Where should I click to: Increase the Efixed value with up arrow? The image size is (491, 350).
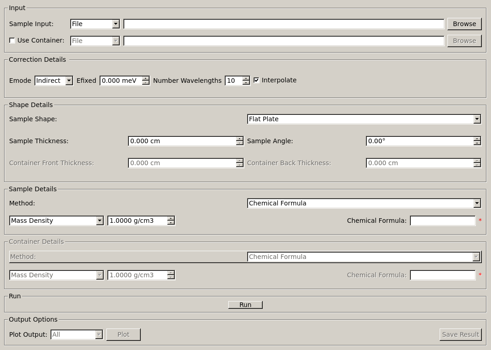pos(146,78)
